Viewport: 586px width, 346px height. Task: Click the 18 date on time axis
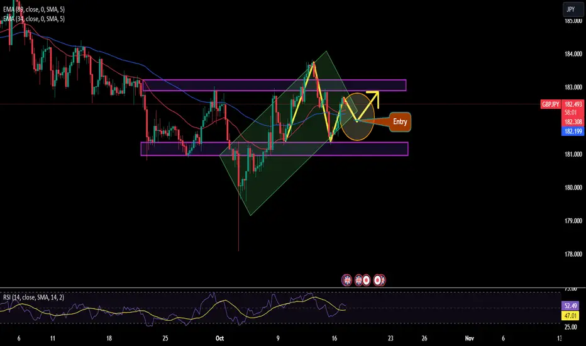coord(109,338)
